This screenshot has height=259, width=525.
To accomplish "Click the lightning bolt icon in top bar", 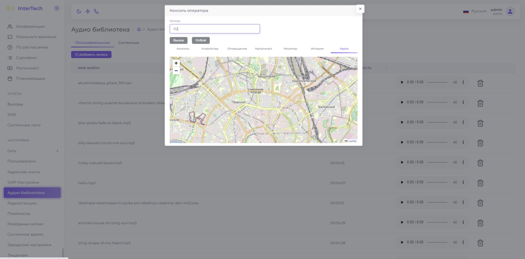I will tap(87, 11).
